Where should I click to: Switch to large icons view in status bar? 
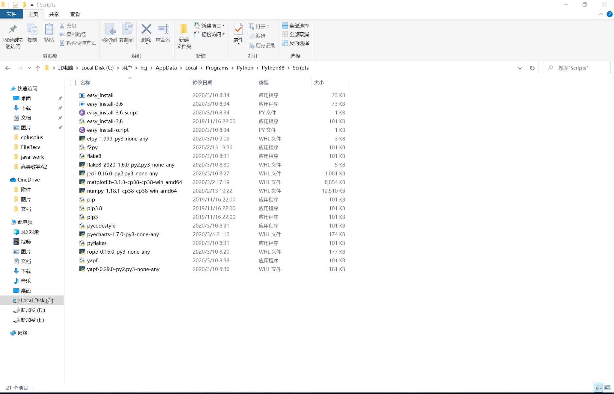pos(607,388)
